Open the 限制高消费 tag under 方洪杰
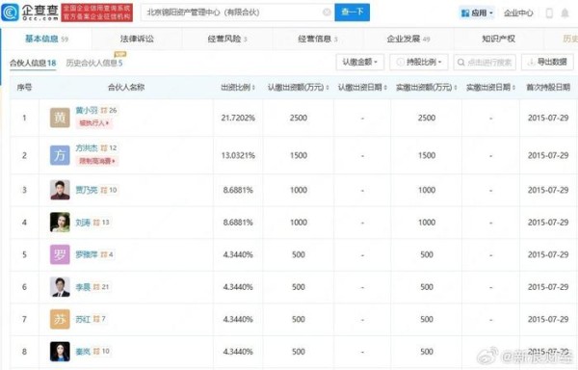The height and width of the screenshot is (370, 578). click(97, 161)
